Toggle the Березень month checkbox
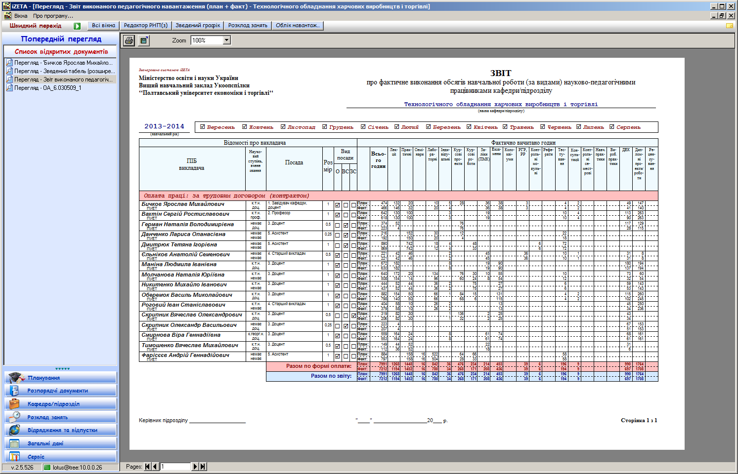 pos(428,127)
